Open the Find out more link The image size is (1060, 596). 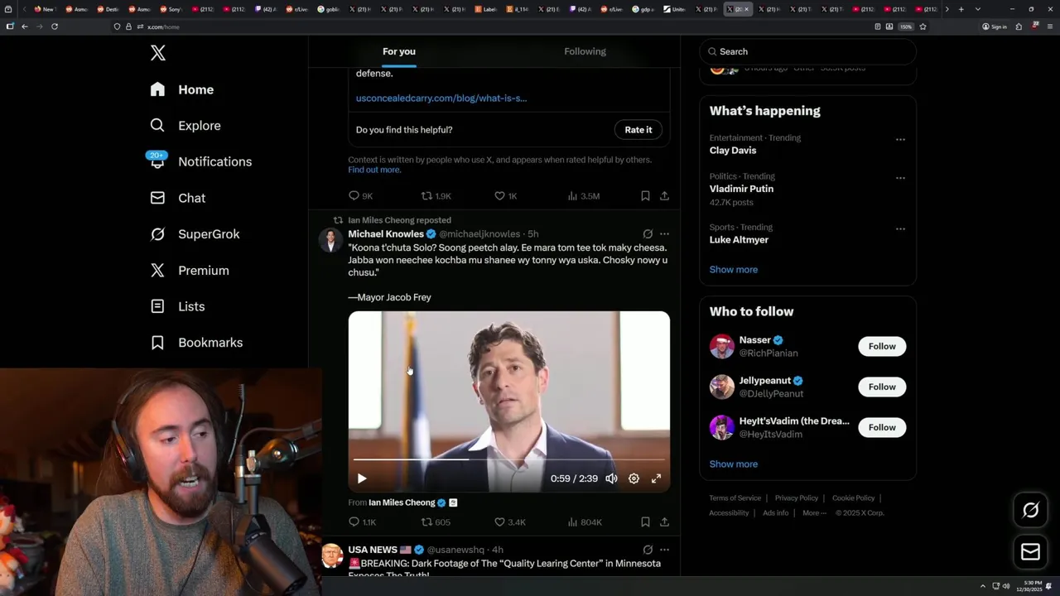(374, 170)
